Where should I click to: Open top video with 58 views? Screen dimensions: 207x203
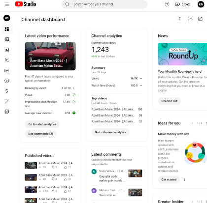coord(117,116)
